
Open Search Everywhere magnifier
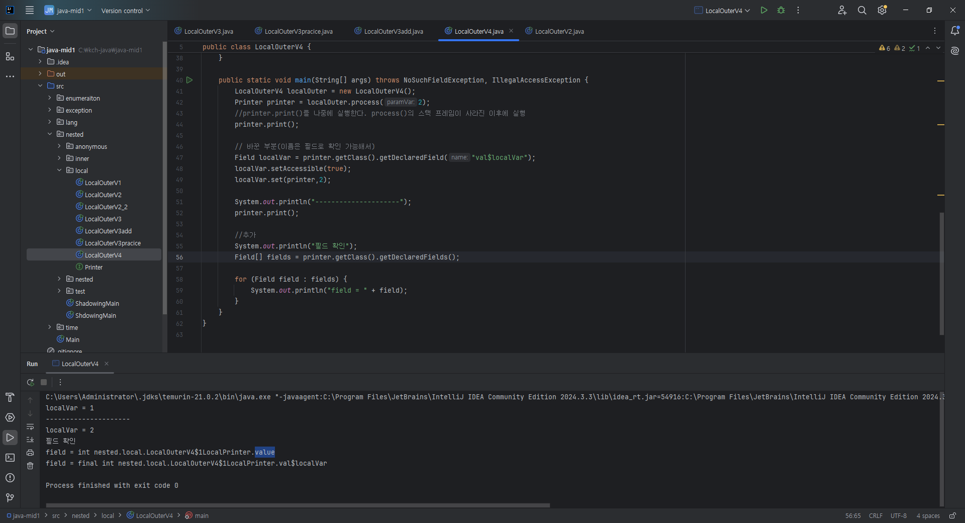(862, 10)
